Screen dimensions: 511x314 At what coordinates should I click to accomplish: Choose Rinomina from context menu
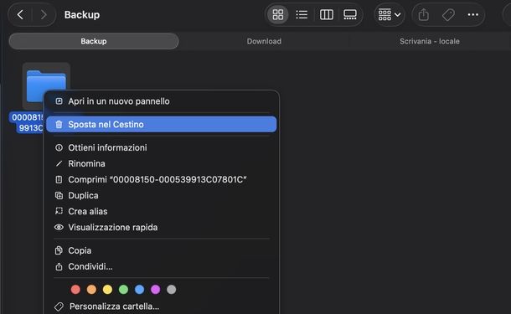click(162, 163)
